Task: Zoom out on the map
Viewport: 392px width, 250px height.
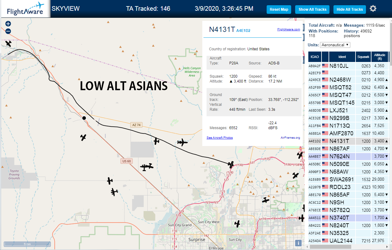Action: tap(8, 31)
